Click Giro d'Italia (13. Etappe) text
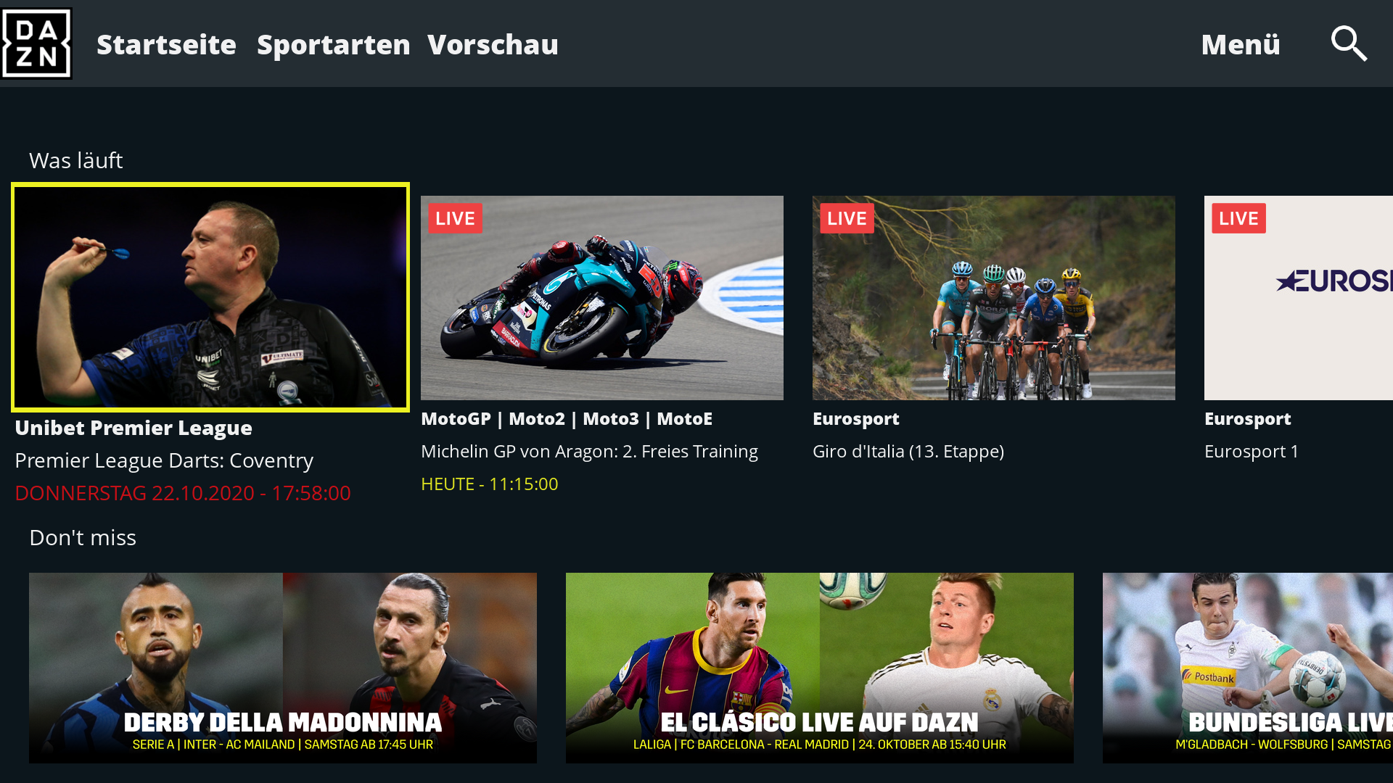1393x783 pixels. (x=908, y=451)
